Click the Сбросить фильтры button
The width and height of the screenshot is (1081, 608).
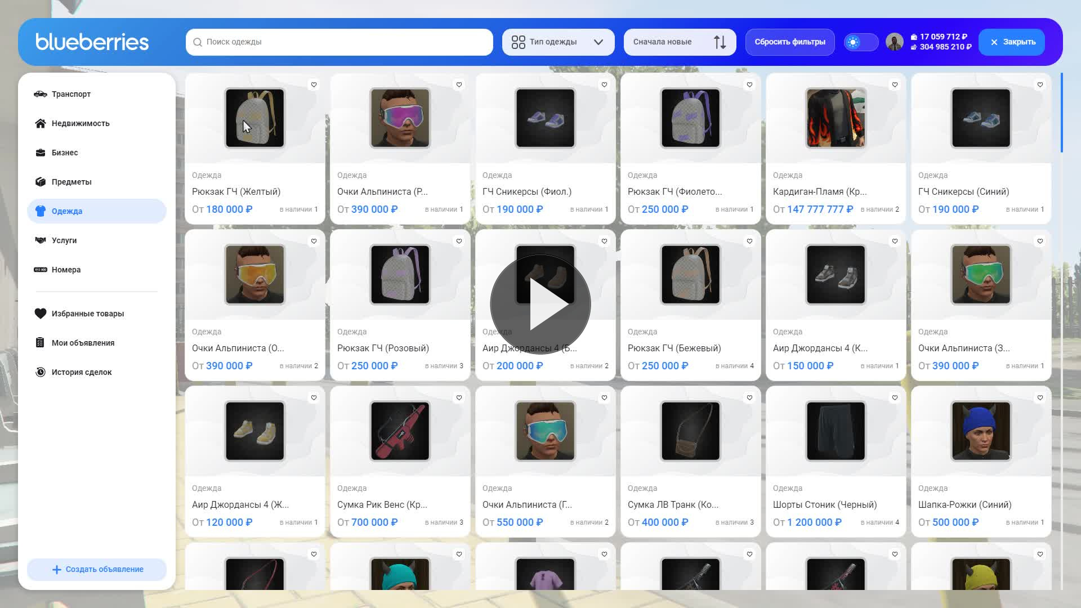pyautogui.click(x=790, y=42)
